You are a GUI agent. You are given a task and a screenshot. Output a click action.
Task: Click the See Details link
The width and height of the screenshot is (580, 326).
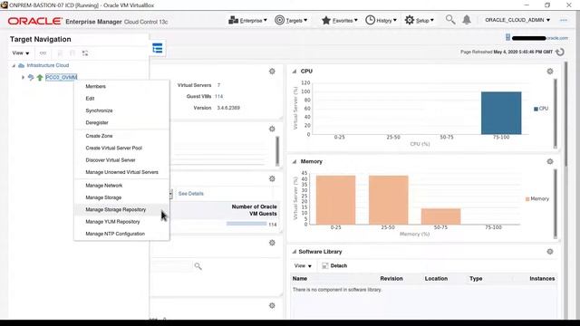tap(191, 194)
